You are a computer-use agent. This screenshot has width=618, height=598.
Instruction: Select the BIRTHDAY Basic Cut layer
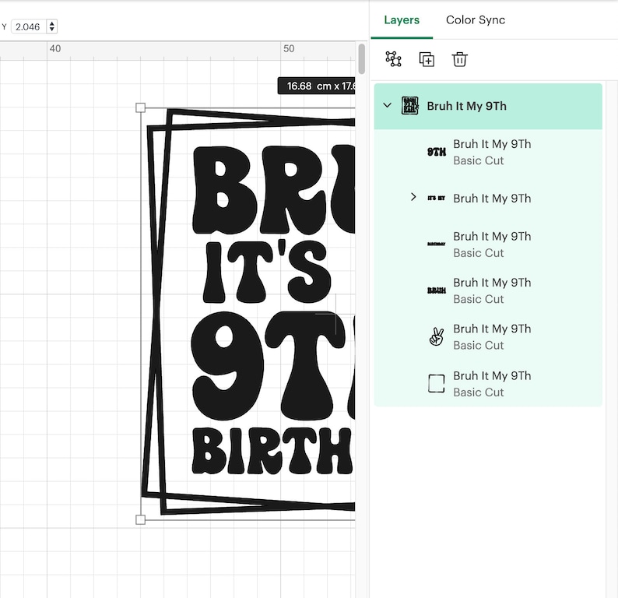[488, 244]
